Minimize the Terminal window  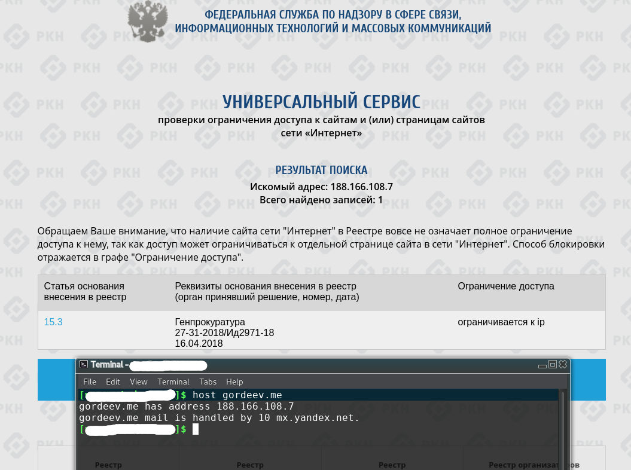(542, 365)
